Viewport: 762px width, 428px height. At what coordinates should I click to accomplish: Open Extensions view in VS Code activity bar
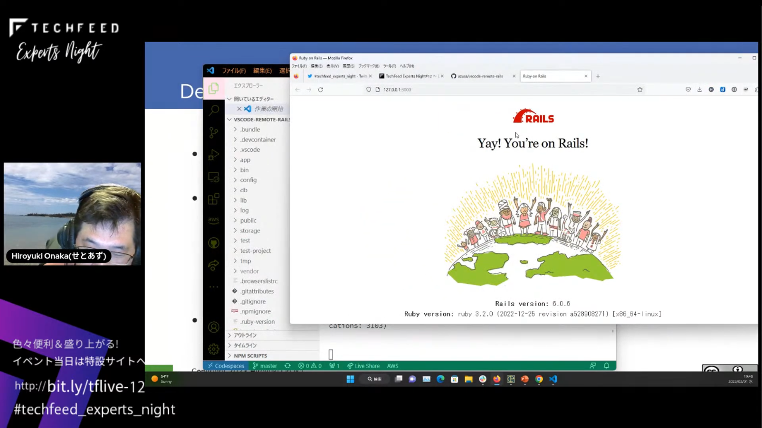[214, 199]
